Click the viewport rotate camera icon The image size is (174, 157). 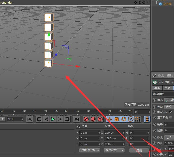(x=144, y=2)
